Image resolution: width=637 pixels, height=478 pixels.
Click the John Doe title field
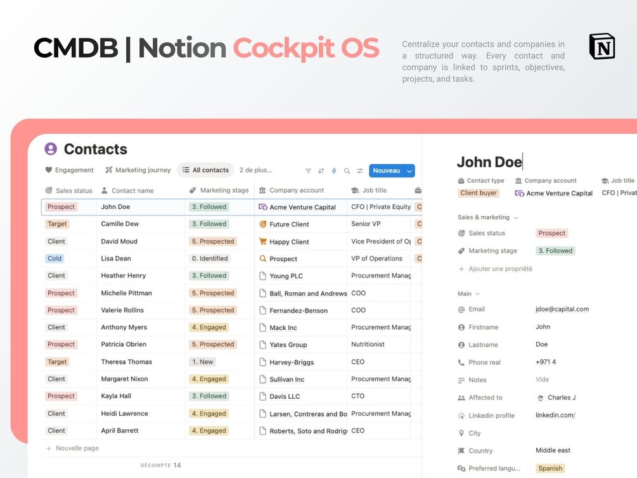coord(489,162)
